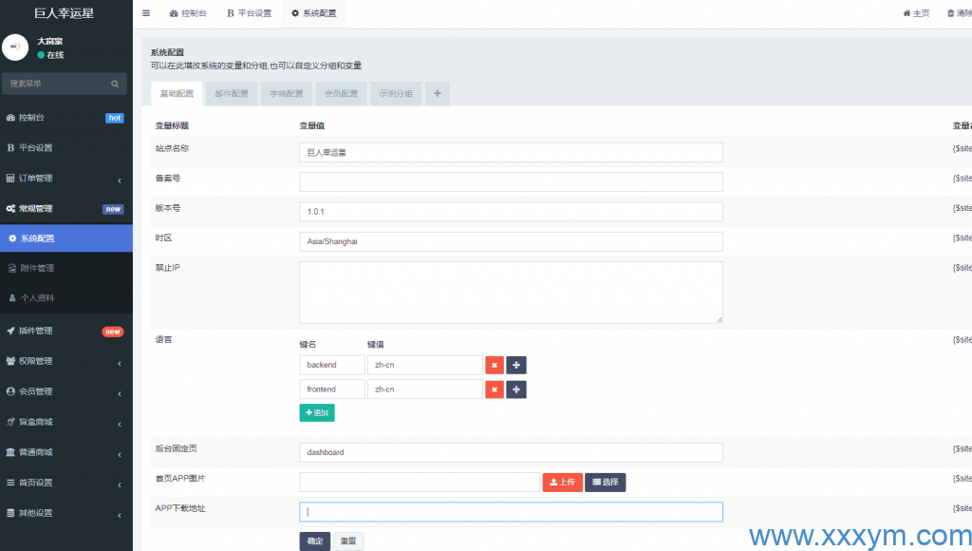Click the drag handle for backend row

[516, 365]
